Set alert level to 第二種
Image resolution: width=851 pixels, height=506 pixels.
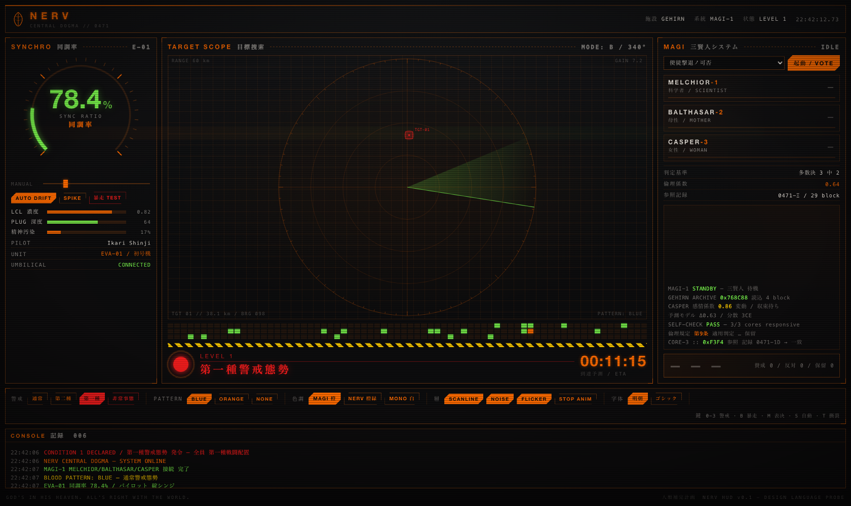(x=63, y=399)
